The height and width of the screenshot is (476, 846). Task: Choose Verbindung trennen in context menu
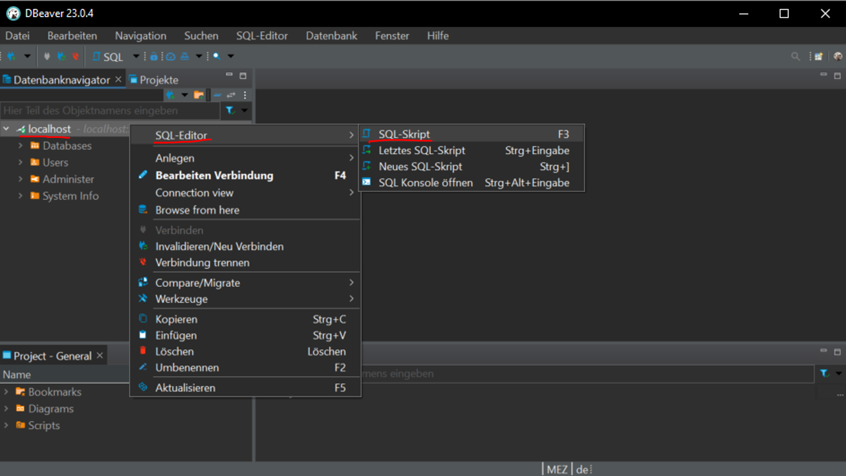point(202,262)
